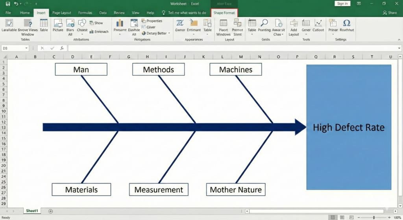Click Tell me what wants to do
Screen dimensions: 403x220
(184, 13)
